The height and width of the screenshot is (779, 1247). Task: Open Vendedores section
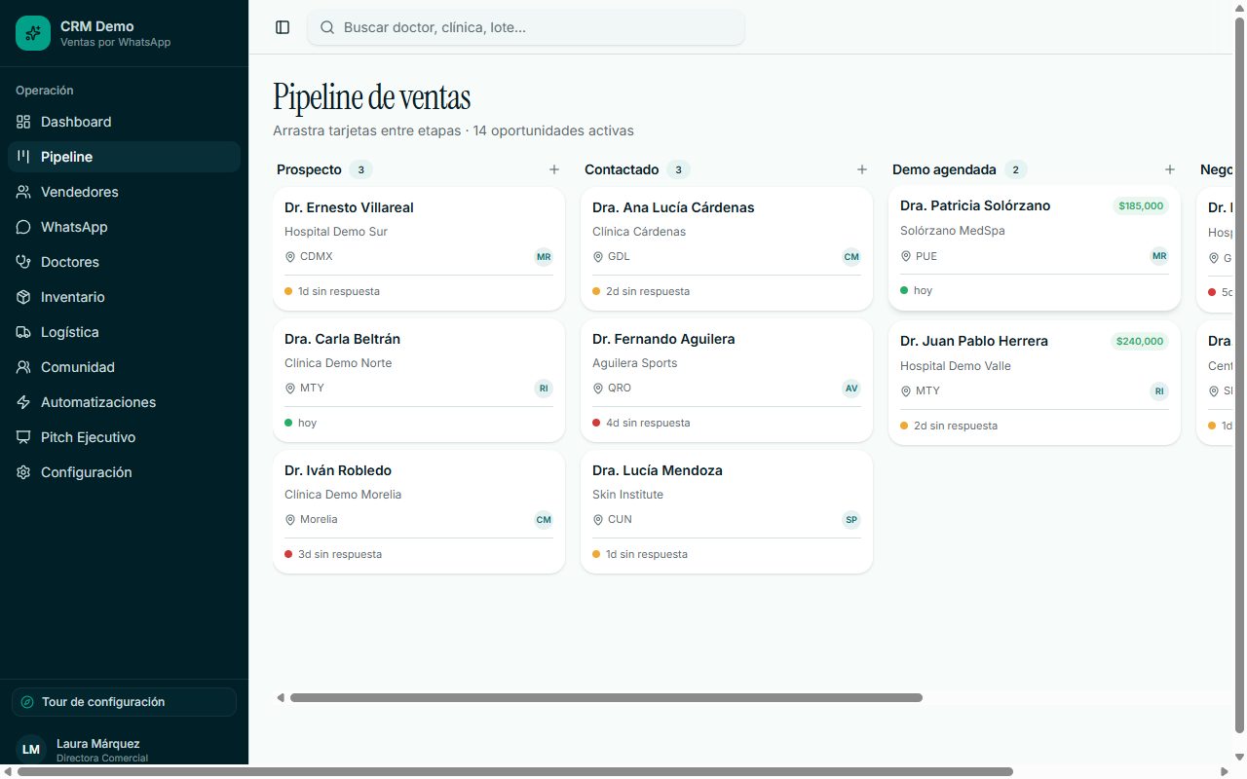[124, 192]
